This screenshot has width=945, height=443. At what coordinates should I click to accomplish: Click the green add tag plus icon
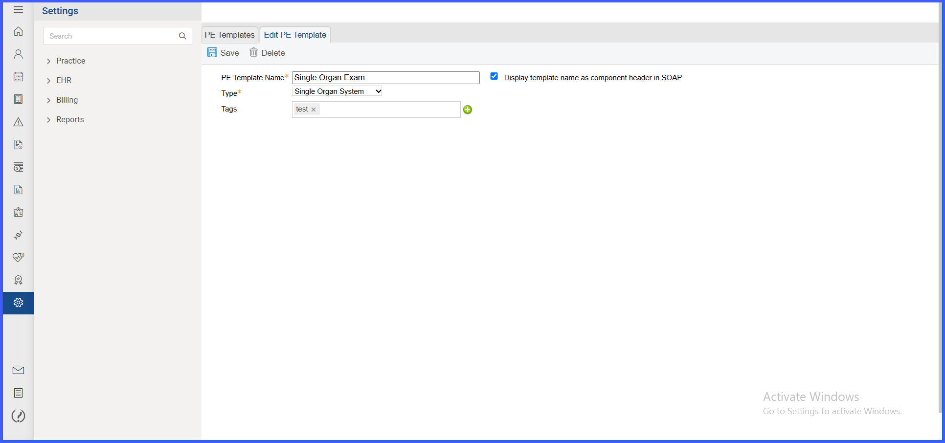click(468, 110)
